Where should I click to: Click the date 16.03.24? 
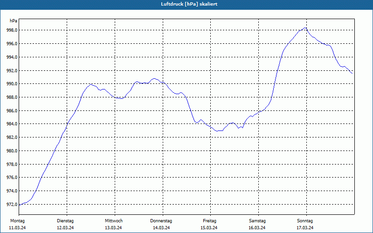pos(257,228)
